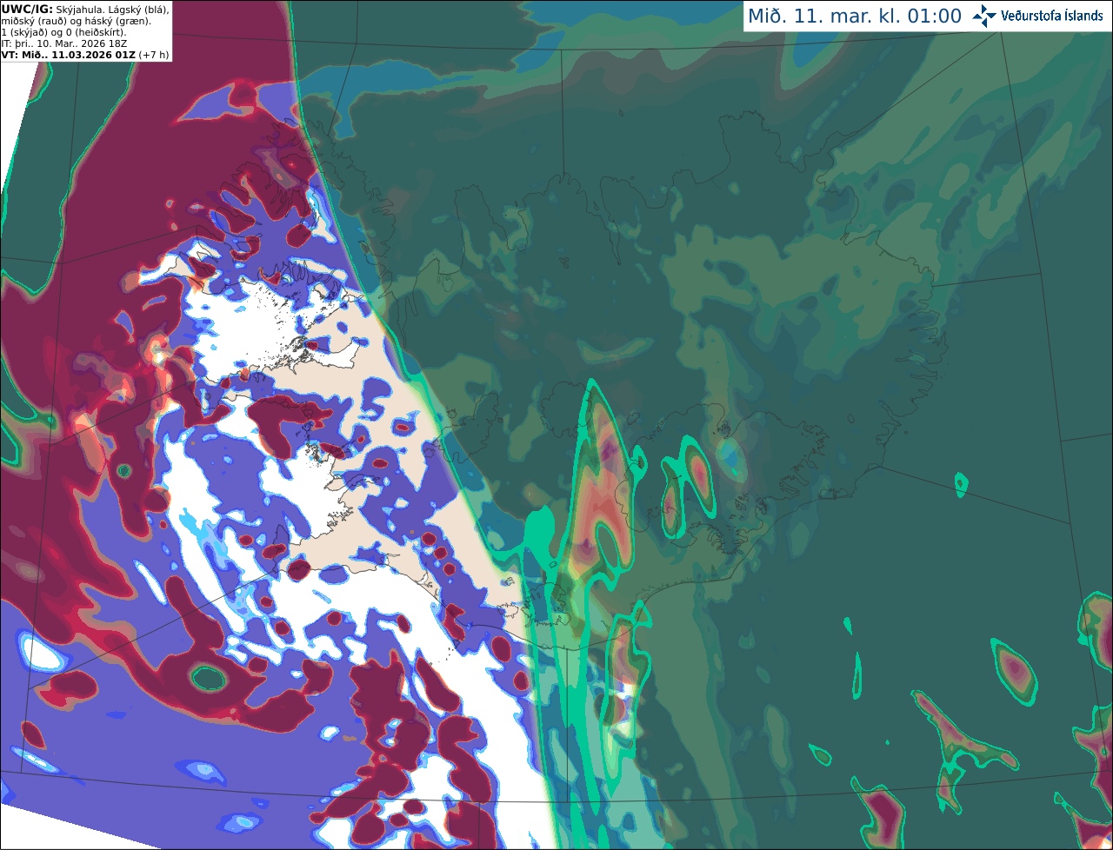
Task: Click the '1 (skýjað) og 0 (heiðskírt).' line
Action: click(x=63, y=32)
